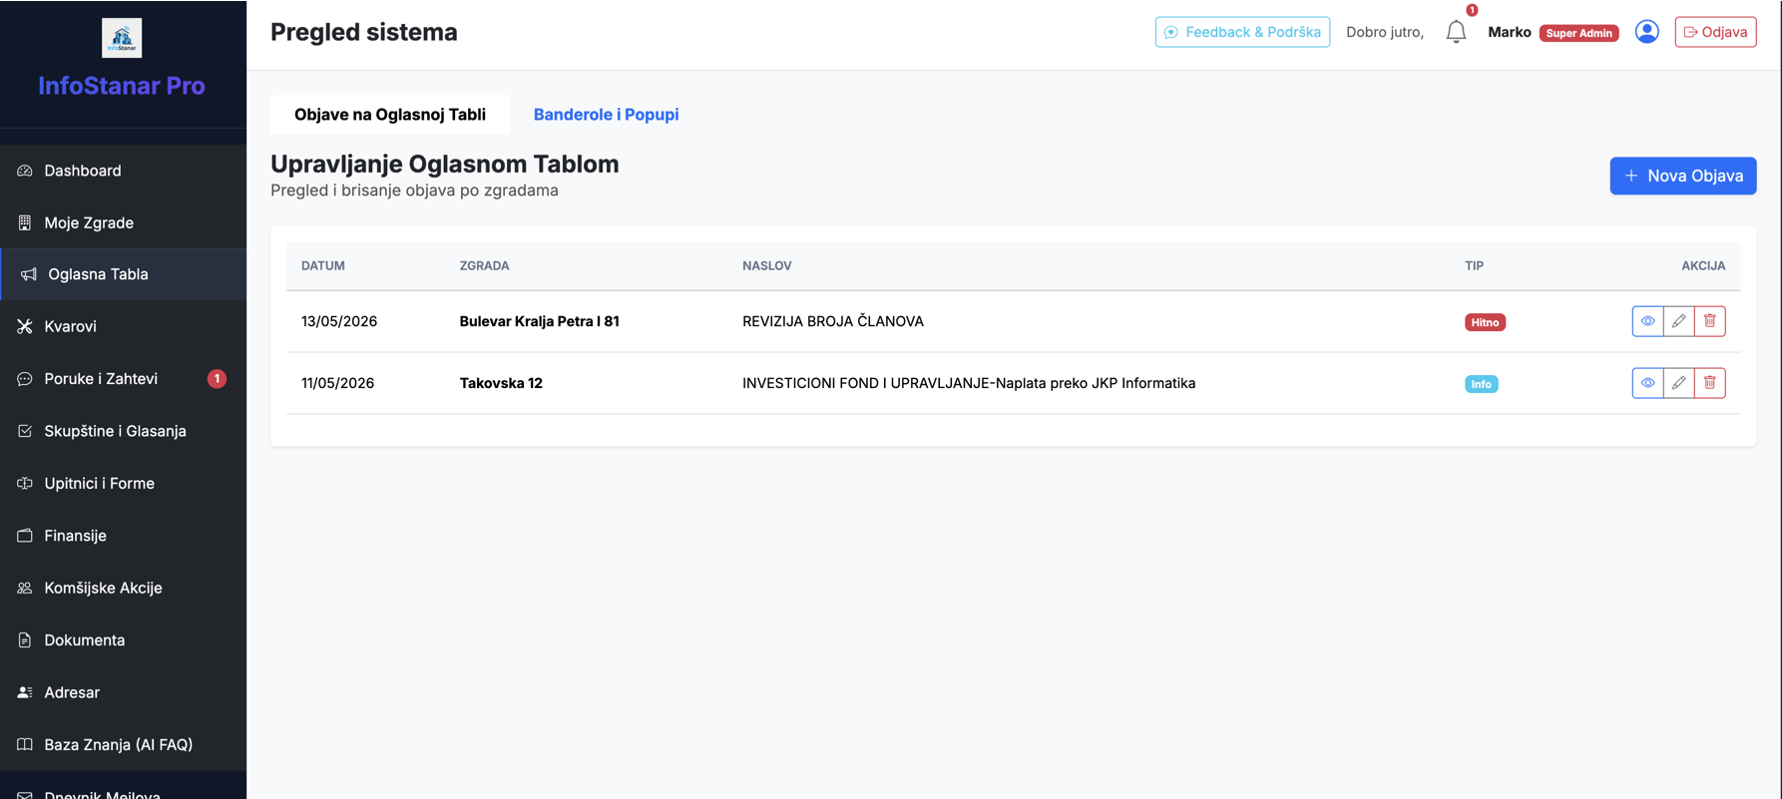This screenshot has height=799, width=1782.
Task: Click the title REVIZIJA BROJA ČLANOVA
Action: click(x=833, y=321)
